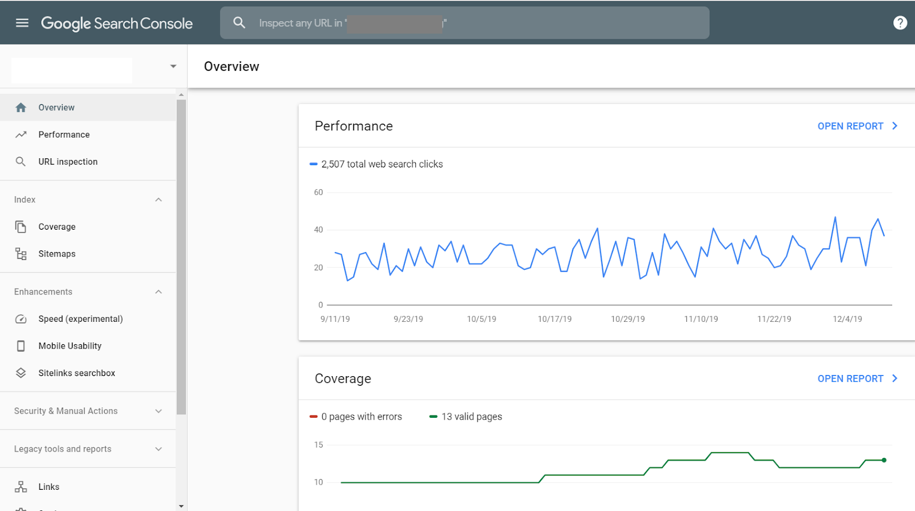Open Speed (experimental) report

coord(88,319)
